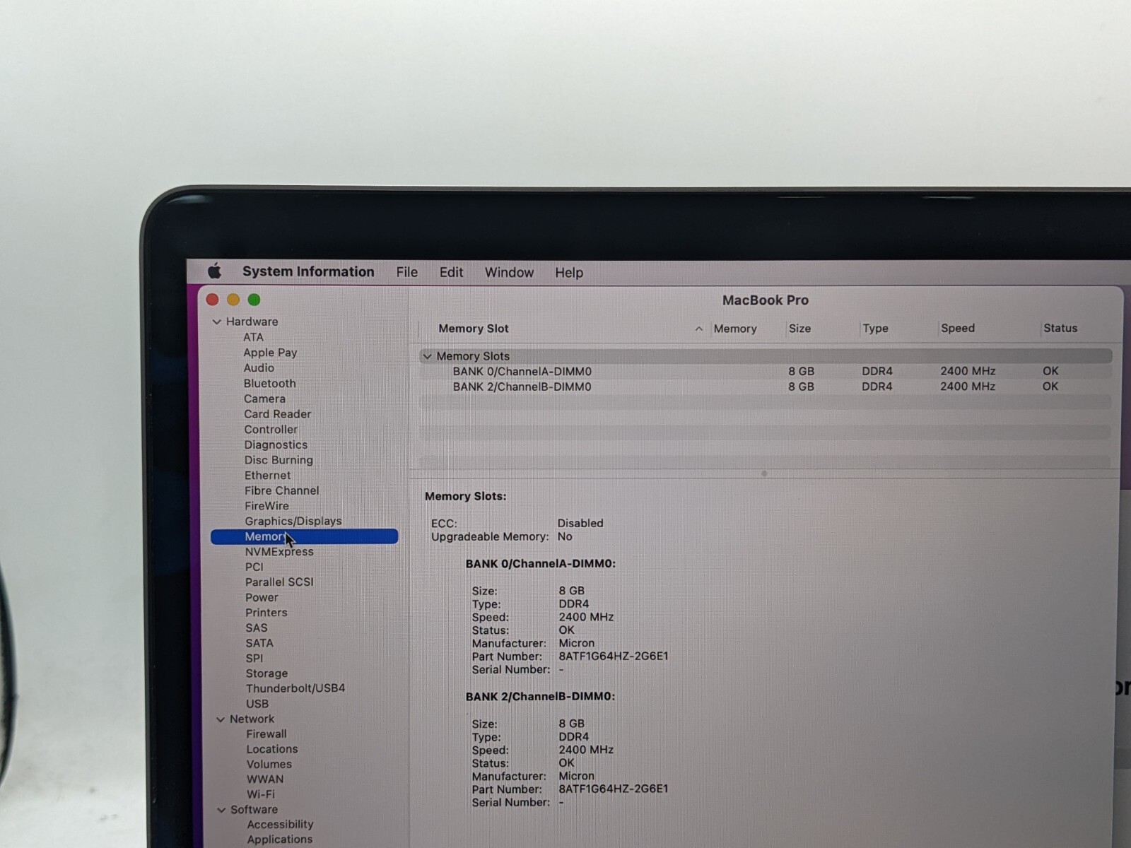The image size is (1131, 848).
Task: Select Card Reader in the sidebar
Action: [x=278, y=414]
